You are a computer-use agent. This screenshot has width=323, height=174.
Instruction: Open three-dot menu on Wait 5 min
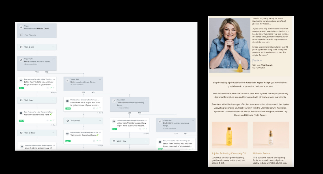(53, 47)
